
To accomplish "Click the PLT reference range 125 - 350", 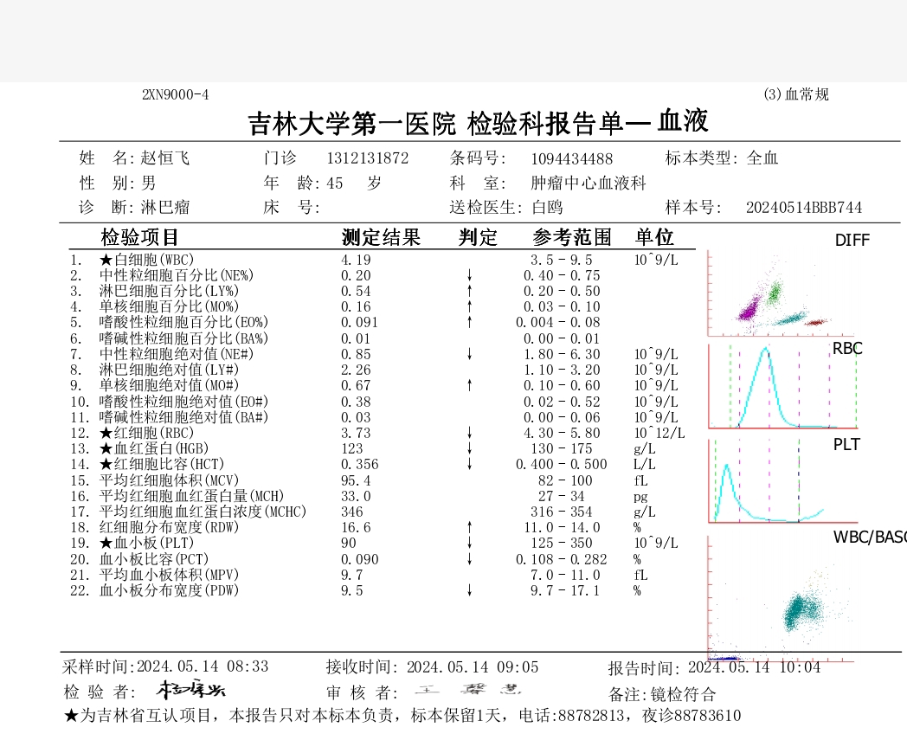I will pos(562,543).
